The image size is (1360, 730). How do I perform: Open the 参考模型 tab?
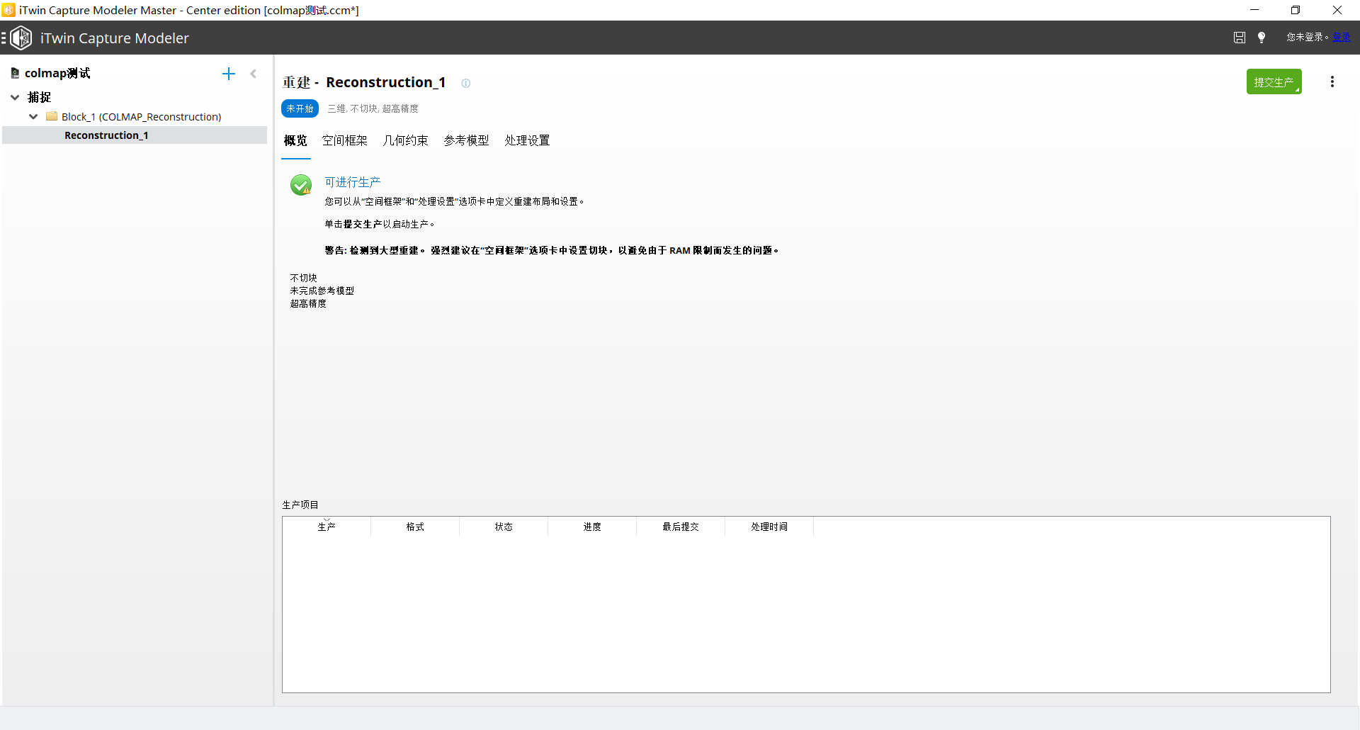coord(466,140)
